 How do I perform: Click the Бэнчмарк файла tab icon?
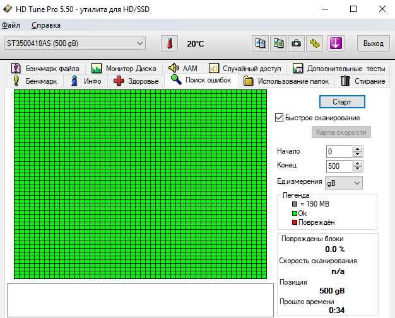point(16,68)
